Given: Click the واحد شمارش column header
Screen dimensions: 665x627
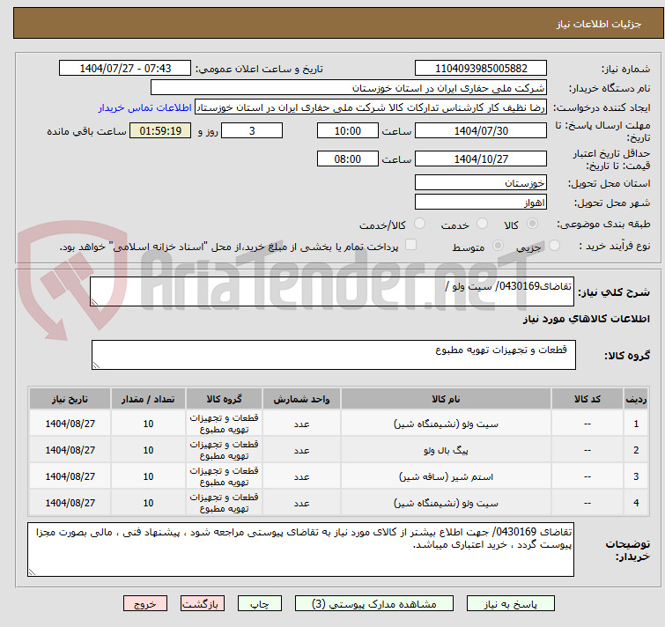Looking at the screenshot, I should click(301, 399).
